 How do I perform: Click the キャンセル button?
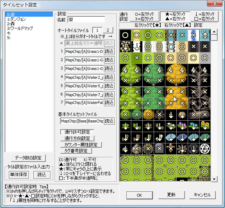coord(202,195)
